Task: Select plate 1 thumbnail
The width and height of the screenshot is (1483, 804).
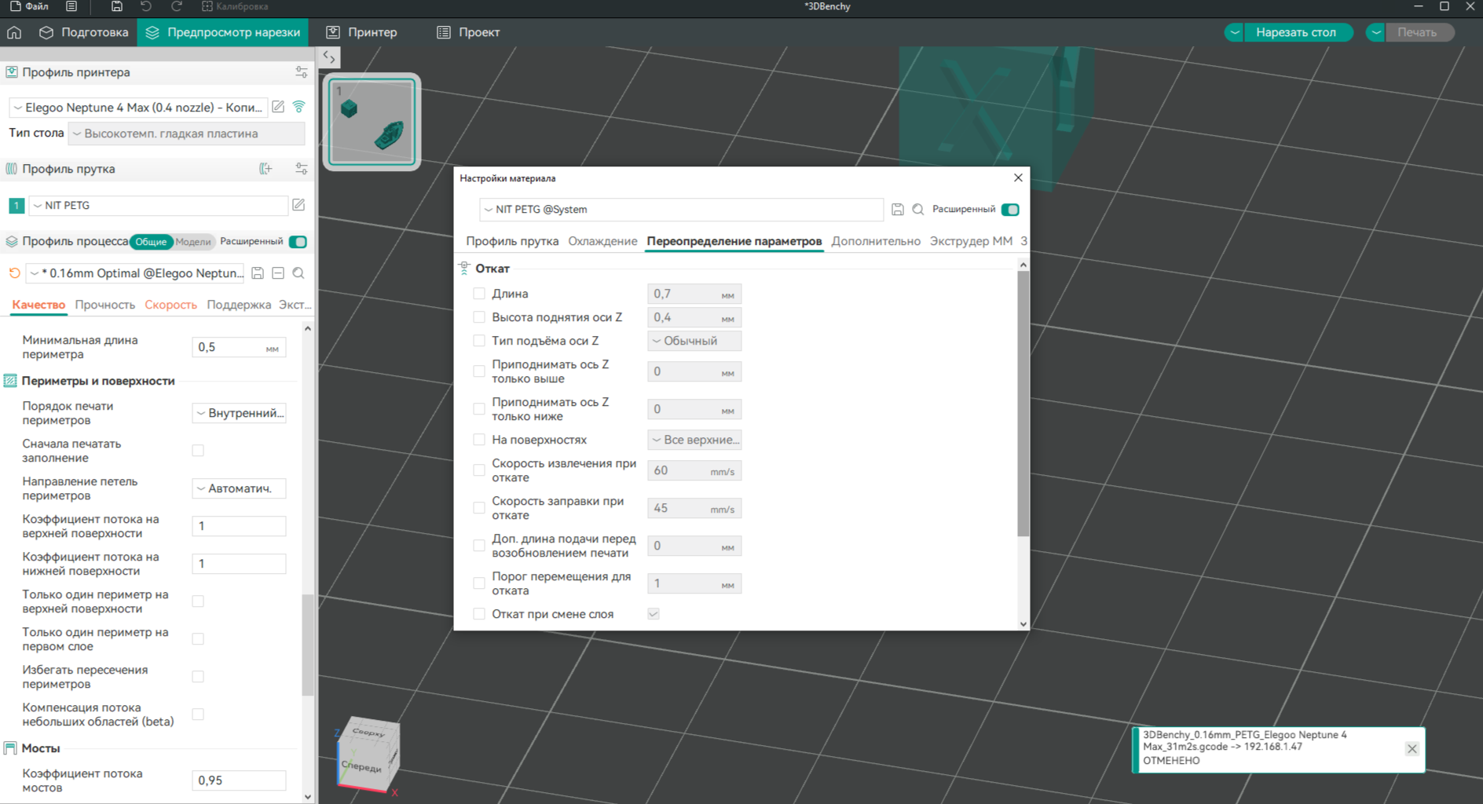Action: tap(372, 122)
